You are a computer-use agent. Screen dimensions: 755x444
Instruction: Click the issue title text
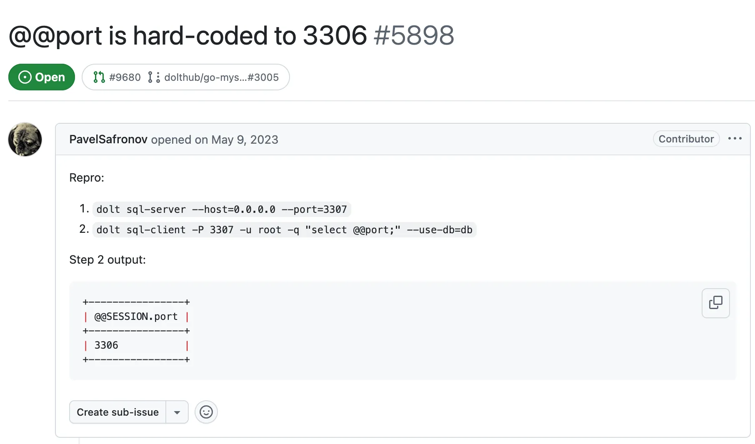click(x=187, y=35)
